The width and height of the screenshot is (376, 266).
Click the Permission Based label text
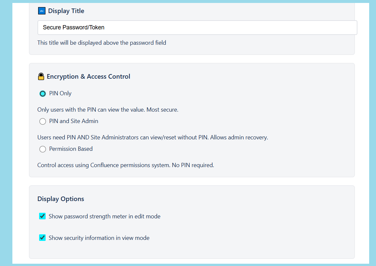[71, 149]
